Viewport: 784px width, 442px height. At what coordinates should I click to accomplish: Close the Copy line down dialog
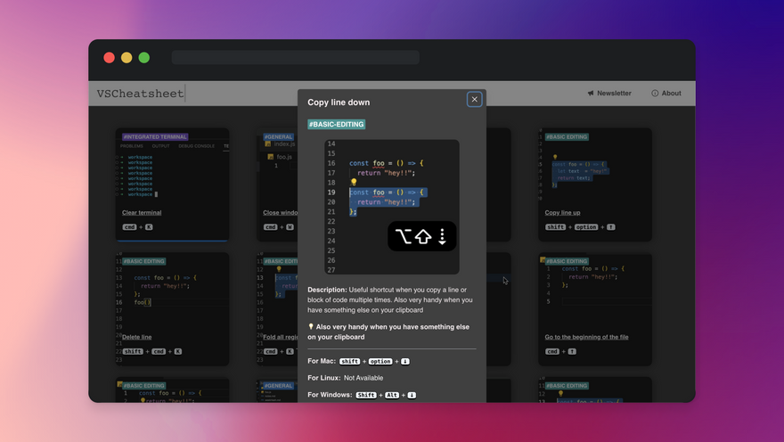pos(474,100)
